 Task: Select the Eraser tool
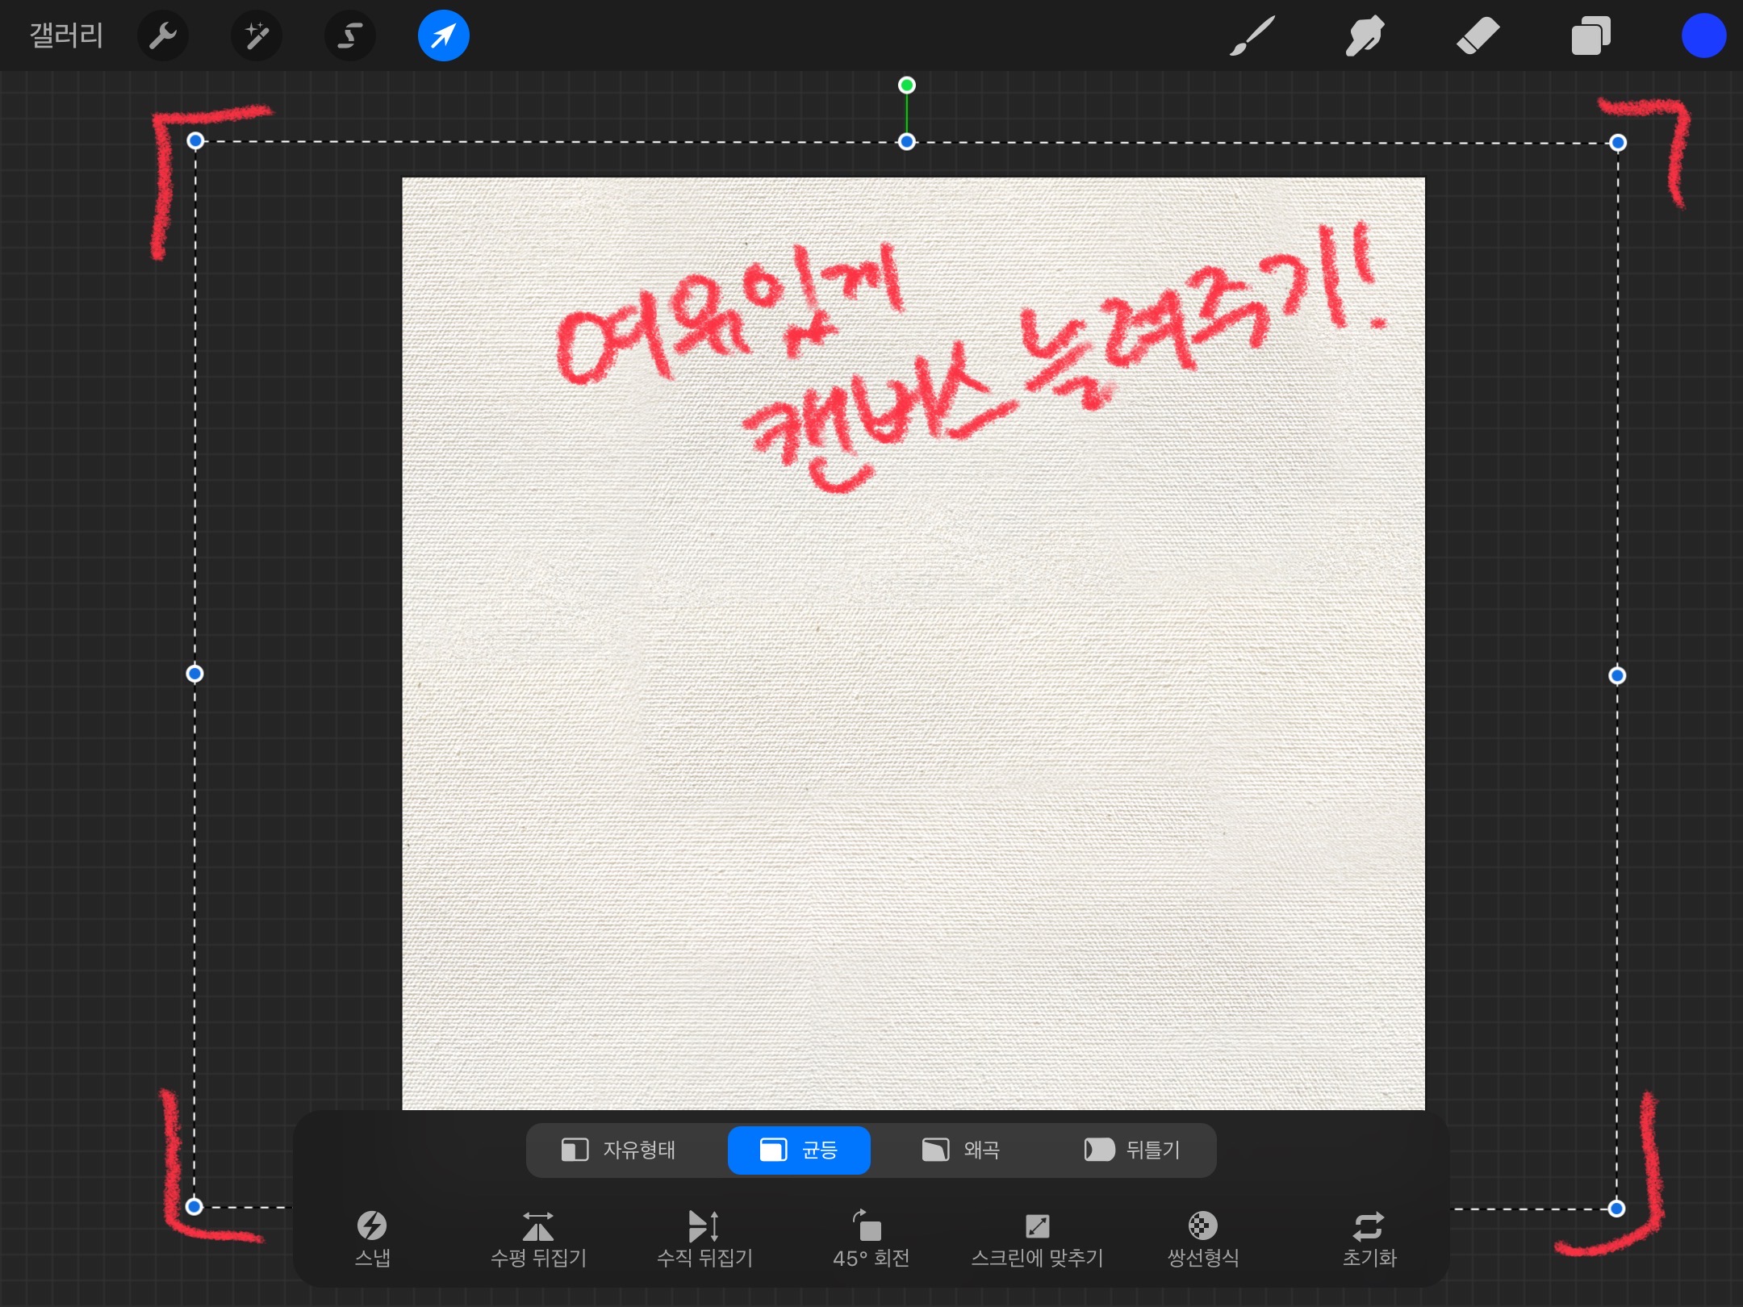tap(1478, 36)
